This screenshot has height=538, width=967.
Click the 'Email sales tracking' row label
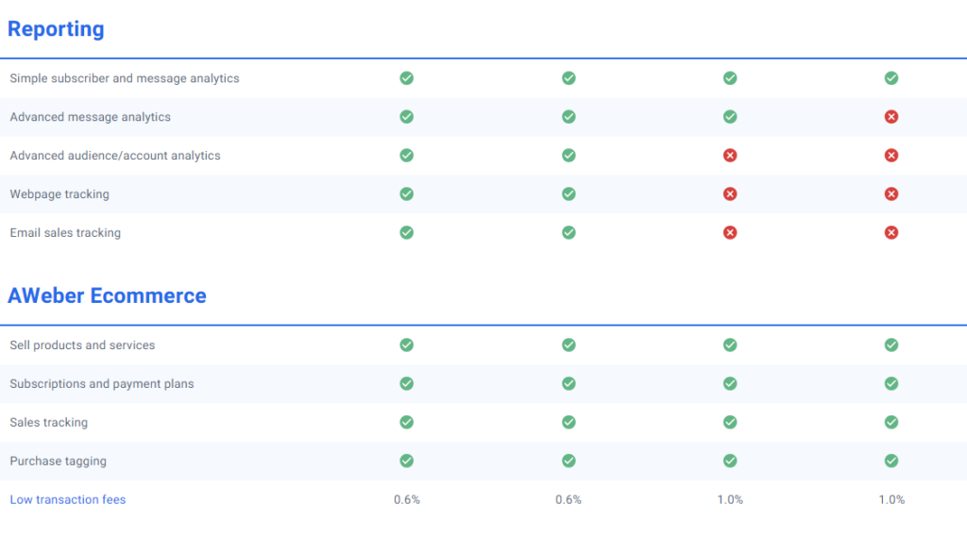coord(65,233)
